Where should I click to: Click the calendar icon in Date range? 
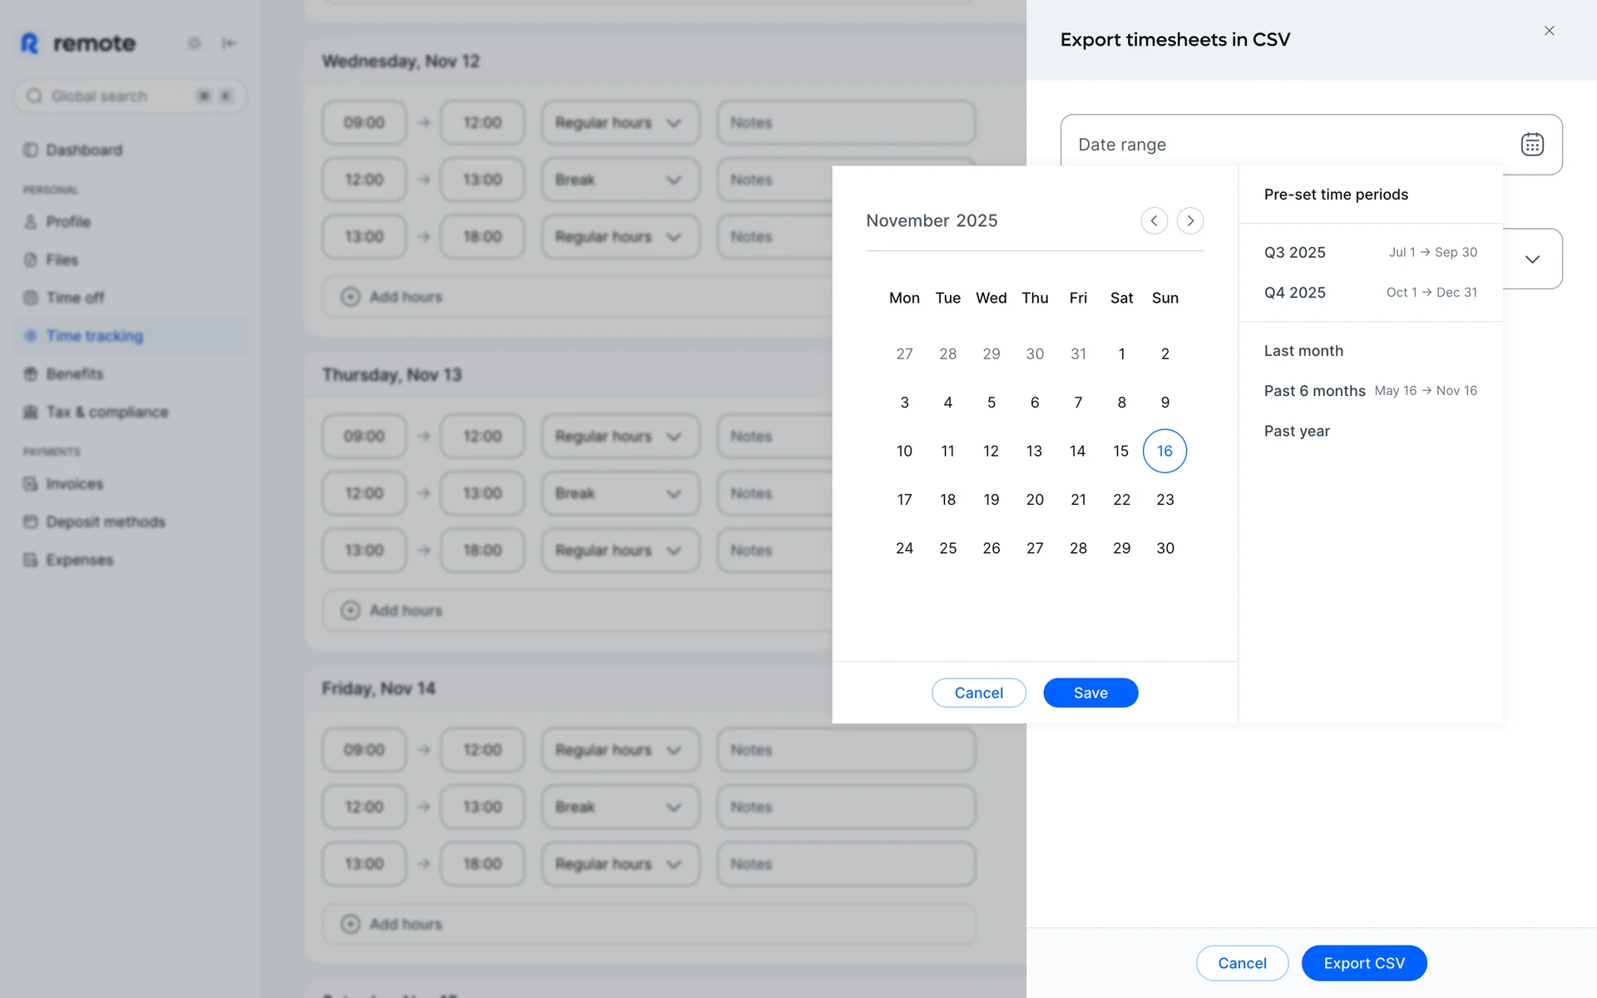coord(1532,144)
